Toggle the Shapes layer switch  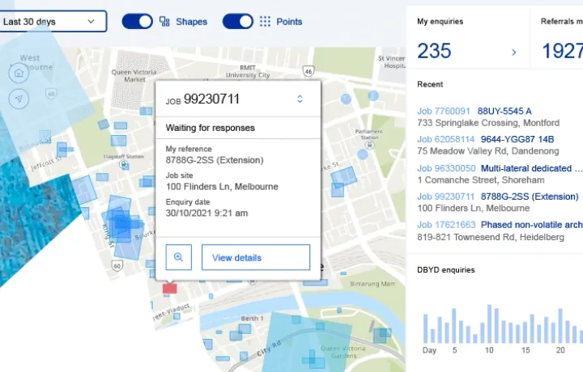[x=137, y=22]
